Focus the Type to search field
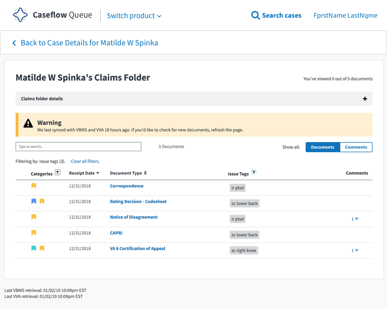This screenshot has height=309, width=387. pos(79,147)
